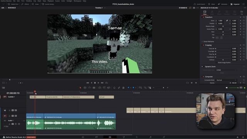Jump to the first frame
Screen dimensions: 247x139
coord(88,83)
